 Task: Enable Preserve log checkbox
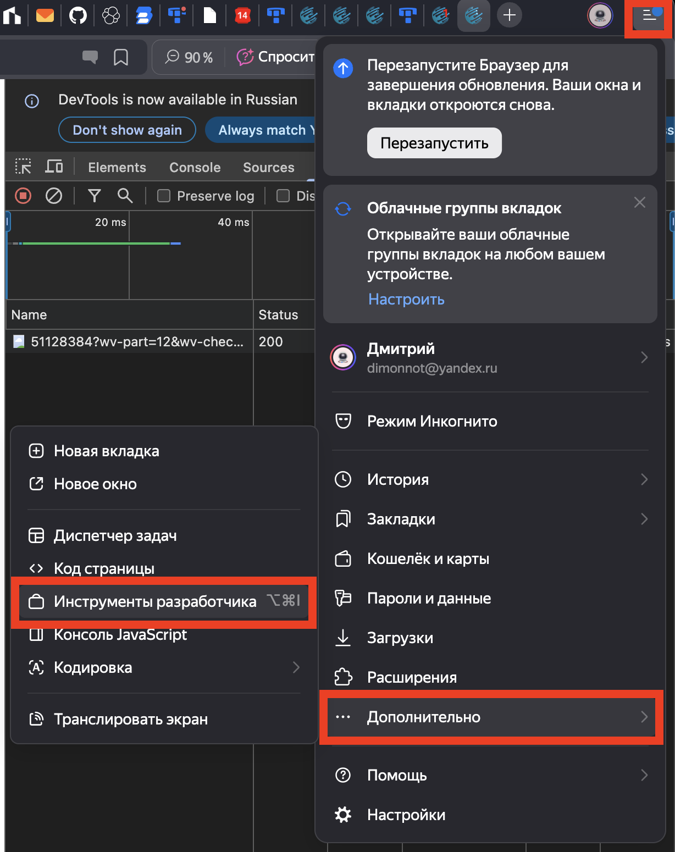pos(164,196)
